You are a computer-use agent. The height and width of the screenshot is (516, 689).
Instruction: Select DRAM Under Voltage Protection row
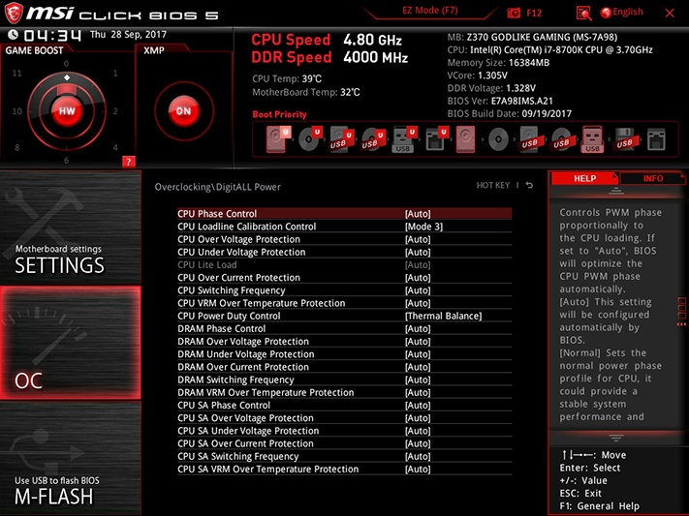(x=345, y=354)
